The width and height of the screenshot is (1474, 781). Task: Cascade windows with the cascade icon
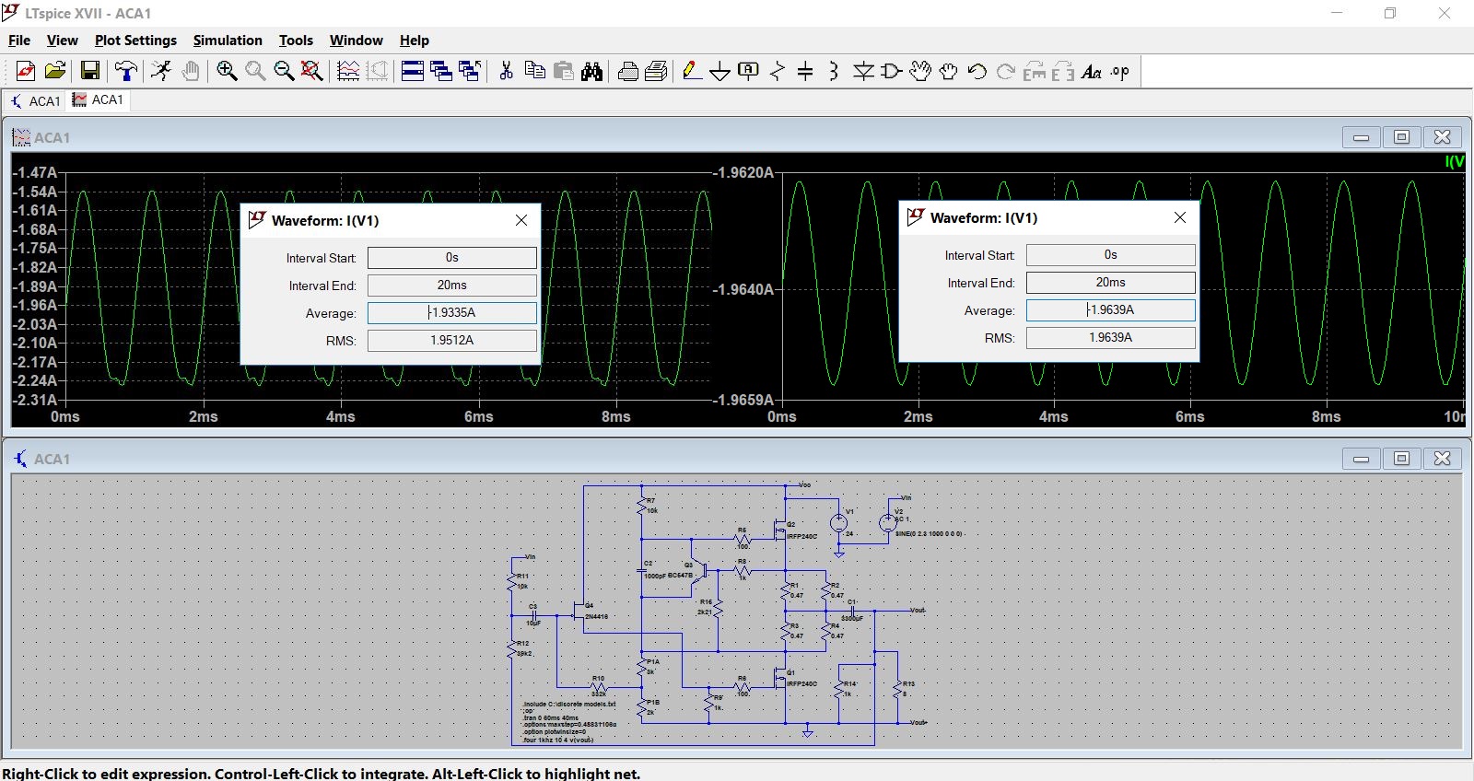coord(441,71)
